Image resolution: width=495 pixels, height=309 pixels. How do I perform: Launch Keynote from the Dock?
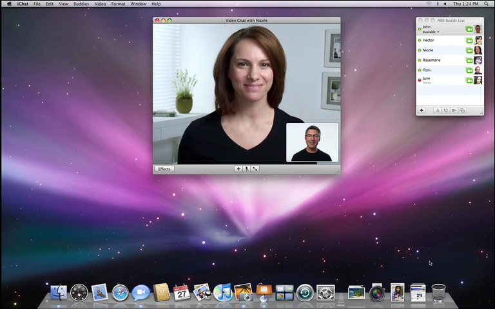click(264, 293)
